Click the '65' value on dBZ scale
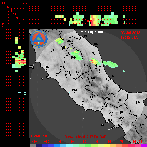 click(140, 141)
